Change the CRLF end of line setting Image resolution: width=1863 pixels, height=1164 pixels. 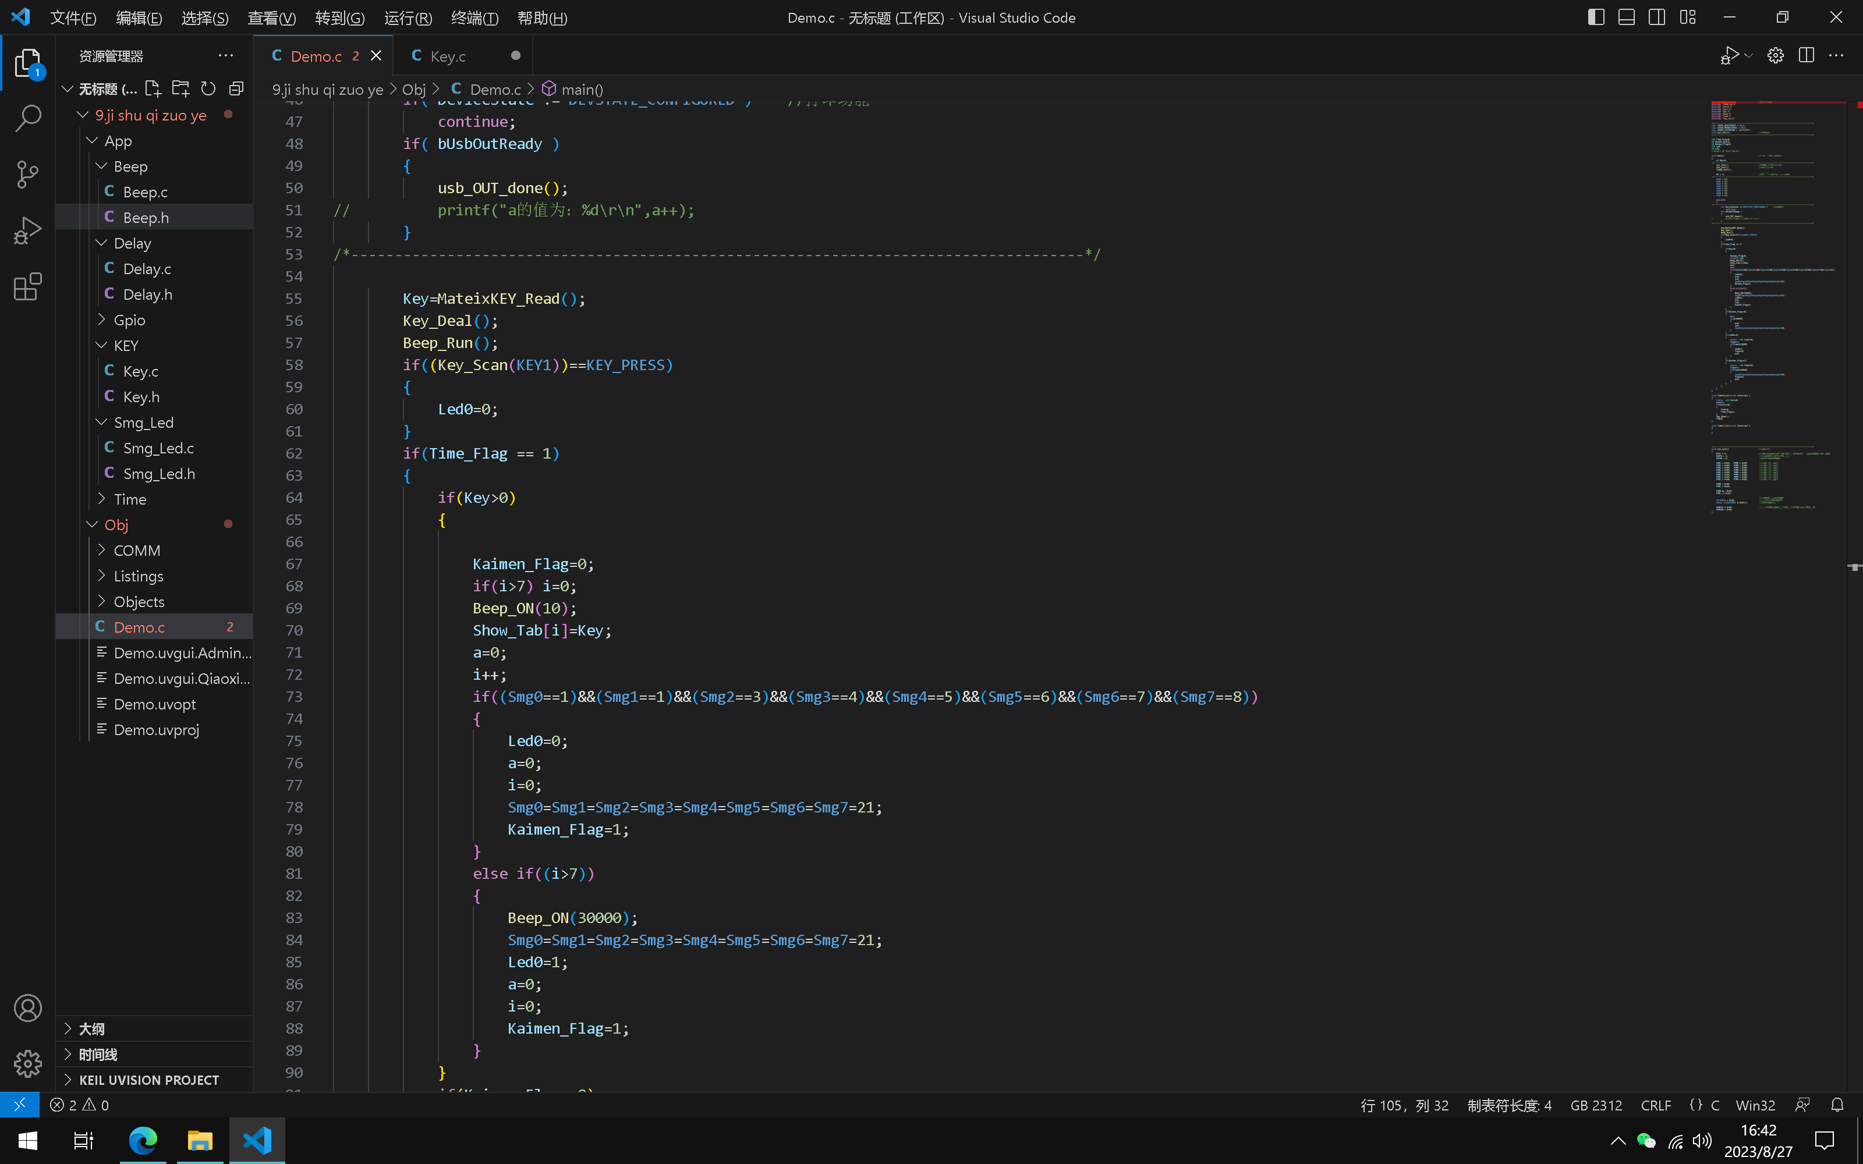pos(1656,1105)
